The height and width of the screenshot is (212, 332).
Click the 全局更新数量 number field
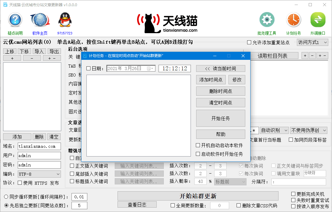tap(219, 205)
